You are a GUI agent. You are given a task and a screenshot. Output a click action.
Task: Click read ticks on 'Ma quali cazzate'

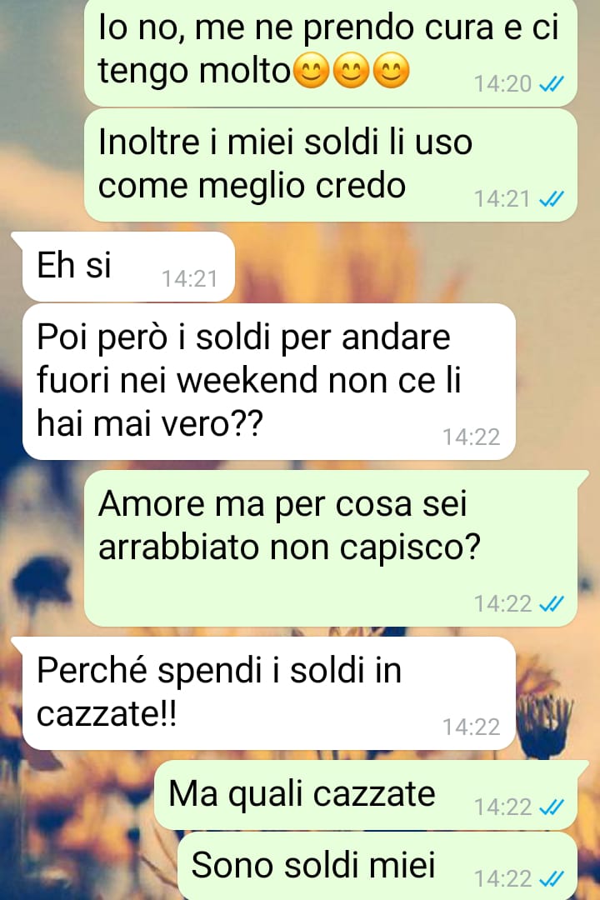552,807
